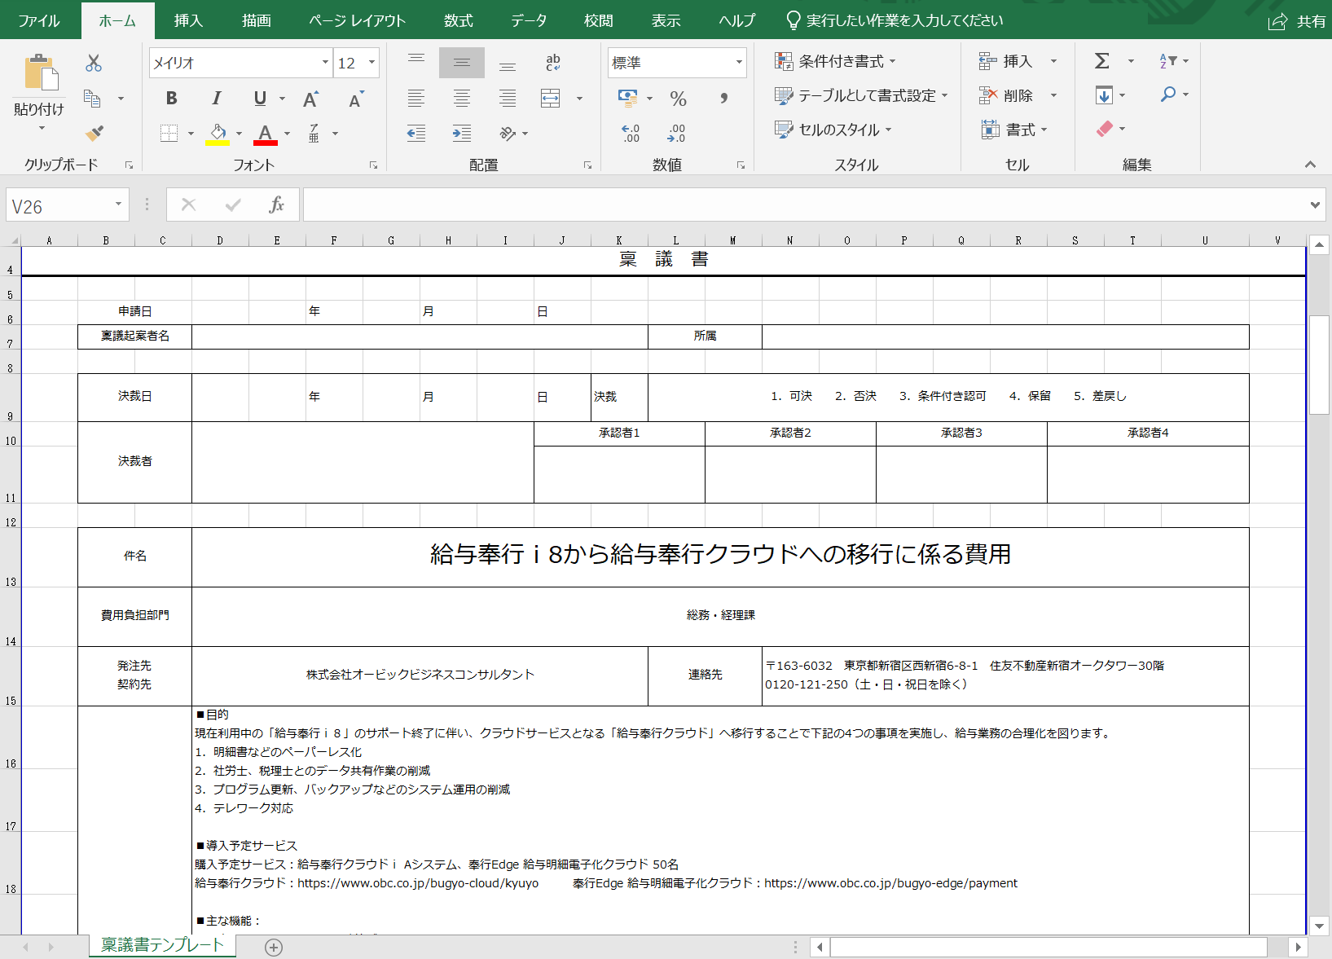Toggle bold formatting
Screen dimensions: 1332x959
(171, 99)
